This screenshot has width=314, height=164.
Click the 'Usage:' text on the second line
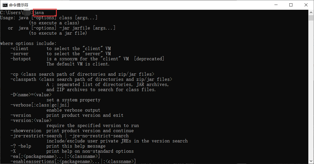[8, 18]
